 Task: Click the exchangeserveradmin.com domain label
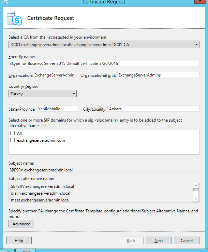click(41, 140)
